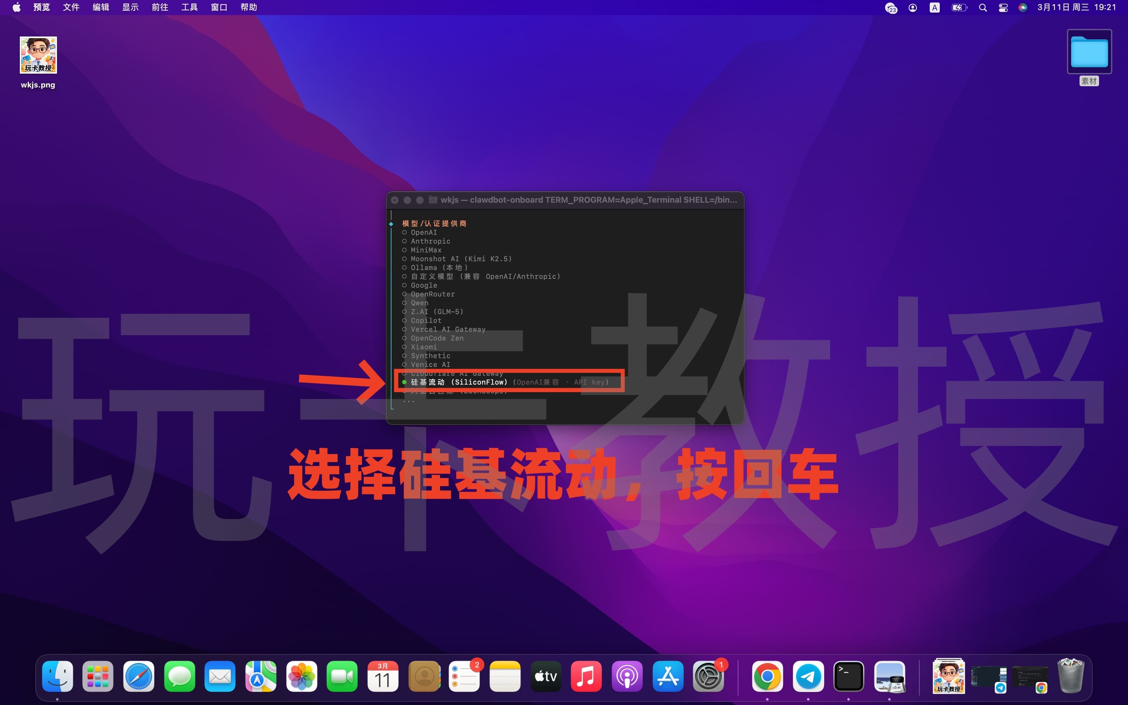Open the Calendar app from the Dock
The image size is (1128, 705).
point(383,676)
